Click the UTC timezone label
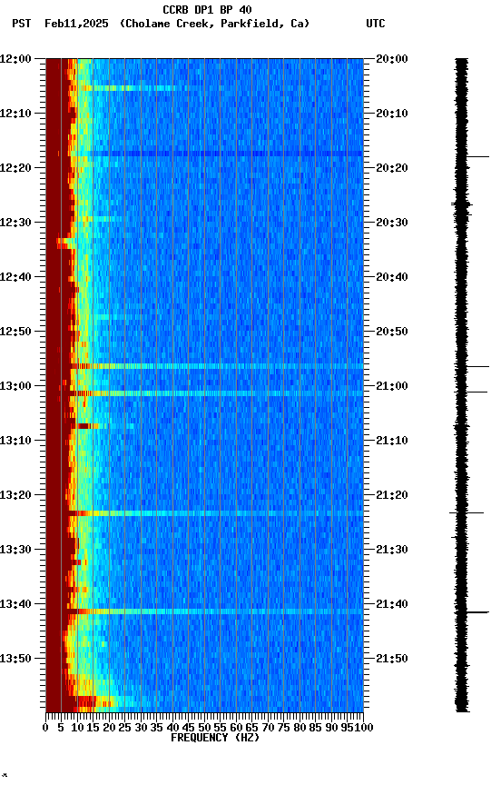The width and height of the screenshot is (501, 785). coord(376,24)
